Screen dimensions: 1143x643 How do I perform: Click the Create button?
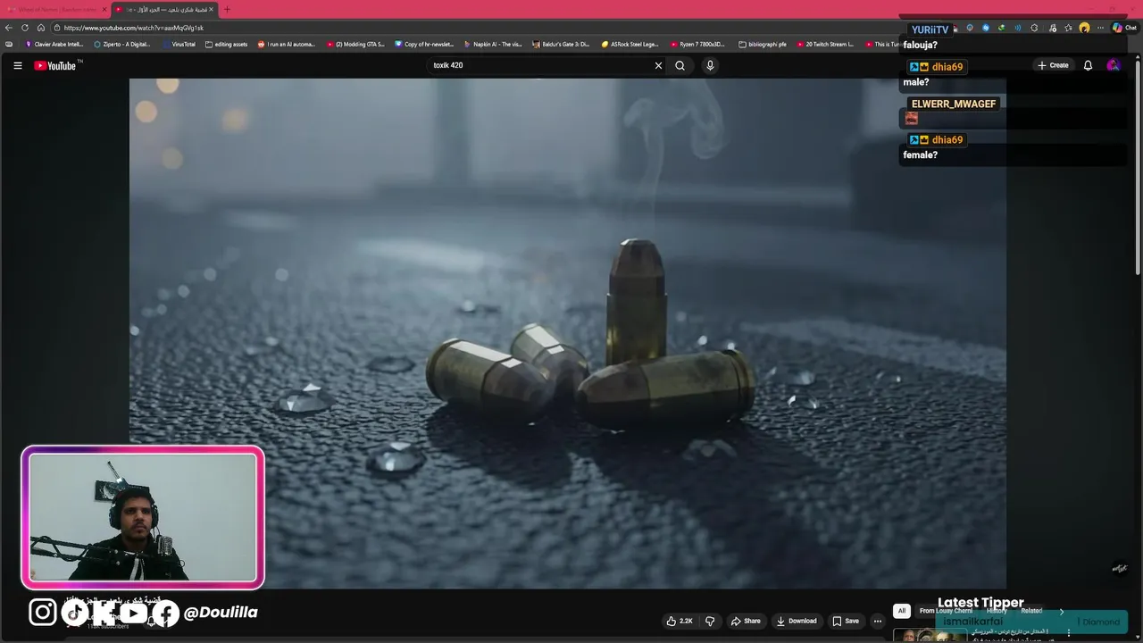(1053, 65)
